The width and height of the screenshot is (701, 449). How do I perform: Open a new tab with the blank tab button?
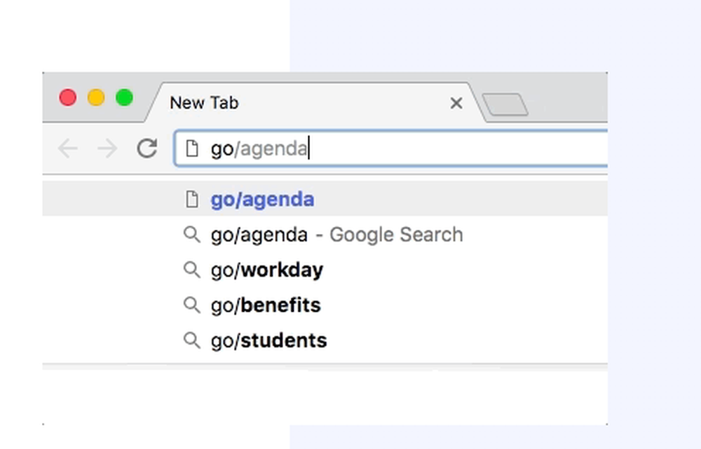[505, 104]
